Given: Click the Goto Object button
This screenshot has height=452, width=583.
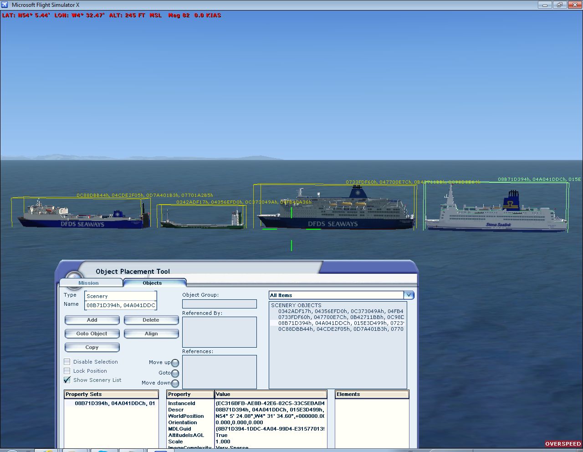Looking at the screenshot, I should pos(92,334).
